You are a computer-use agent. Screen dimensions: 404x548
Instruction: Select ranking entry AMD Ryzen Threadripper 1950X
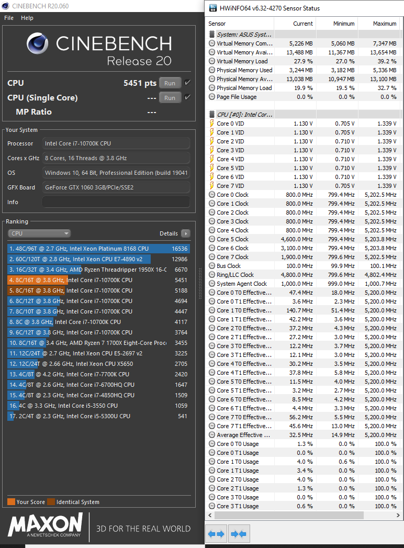pyautogui.click(x=98, y=270)
